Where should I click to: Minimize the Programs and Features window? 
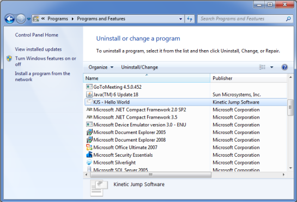click(x=259, y=4)
